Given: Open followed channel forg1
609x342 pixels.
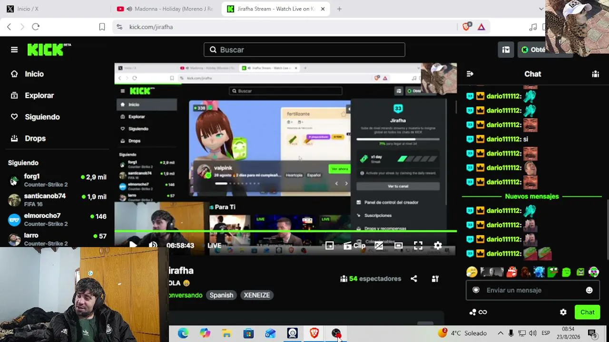Looking at the screenshot, I should click(57, 180).
